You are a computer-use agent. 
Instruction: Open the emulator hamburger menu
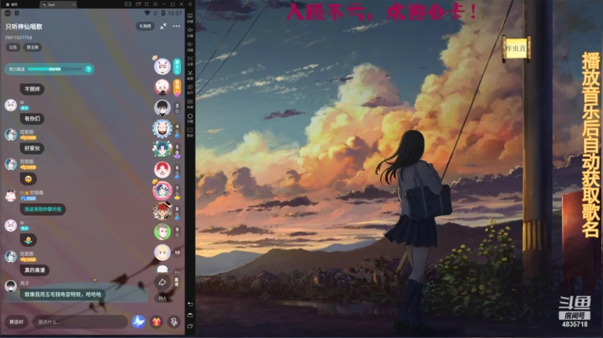click(156, 4)
